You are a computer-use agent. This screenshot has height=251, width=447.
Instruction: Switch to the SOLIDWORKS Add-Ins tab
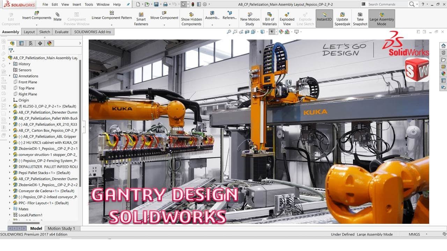pyautogui.click(x=93, y=32)
